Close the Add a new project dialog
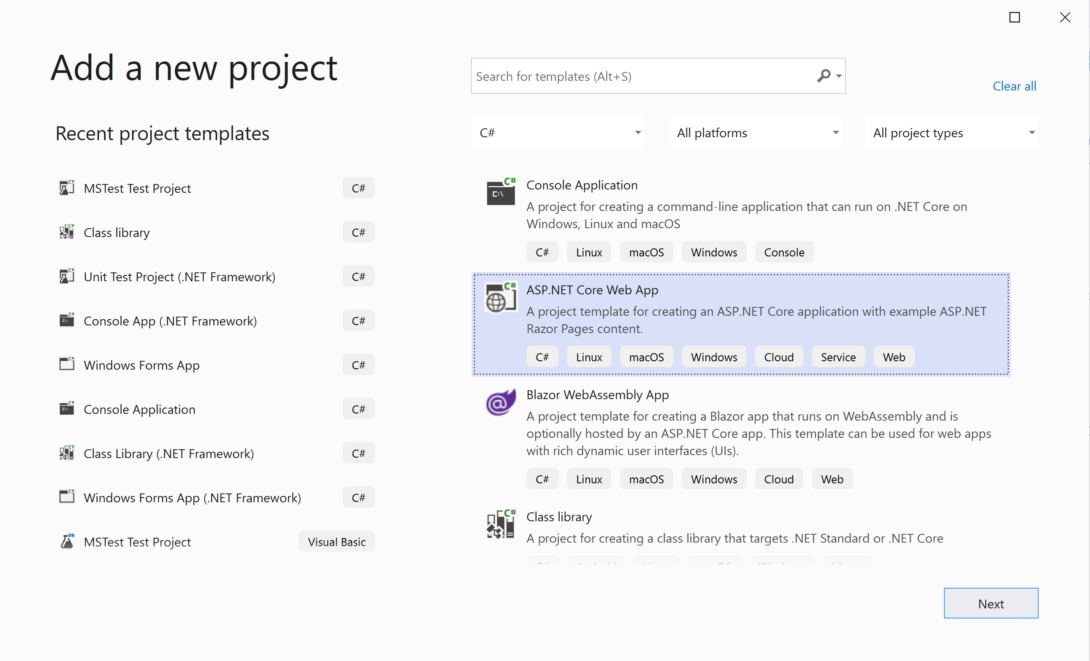This screenshot has height=661, width=1090. pos(1065,17)
